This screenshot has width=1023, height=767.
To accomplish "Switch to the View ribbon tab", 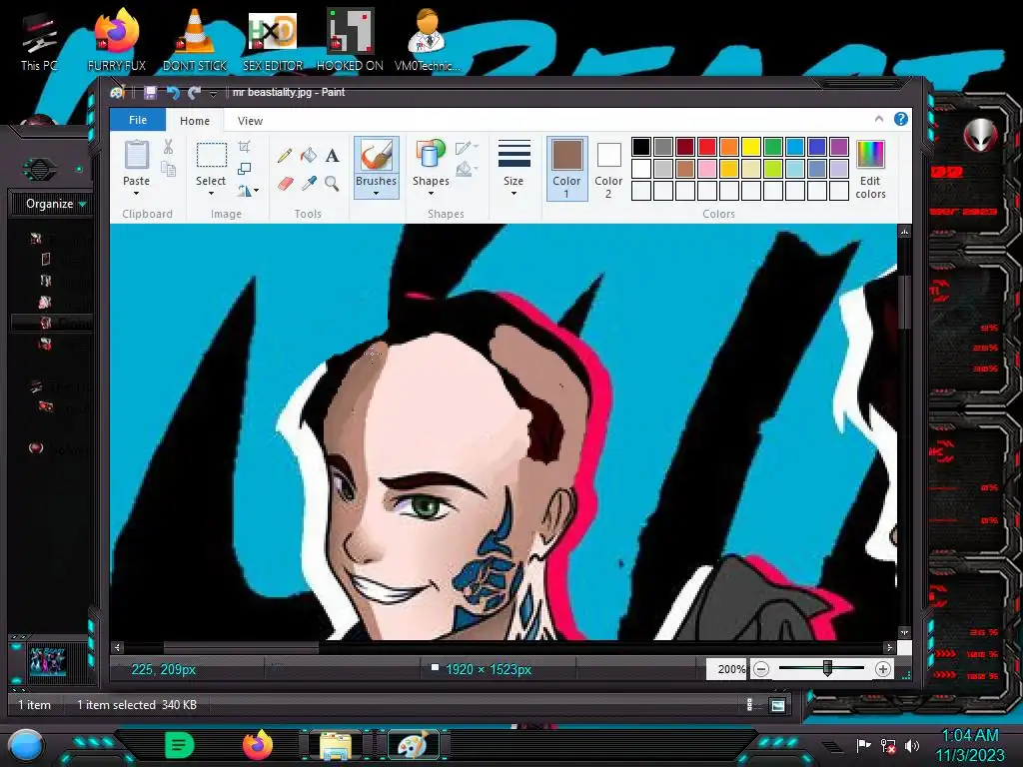I will (250, 121).
